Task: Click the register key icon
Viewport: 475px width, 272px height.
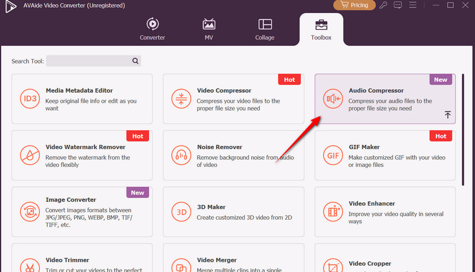Action: pyautogui.click(x=384, y=5)
